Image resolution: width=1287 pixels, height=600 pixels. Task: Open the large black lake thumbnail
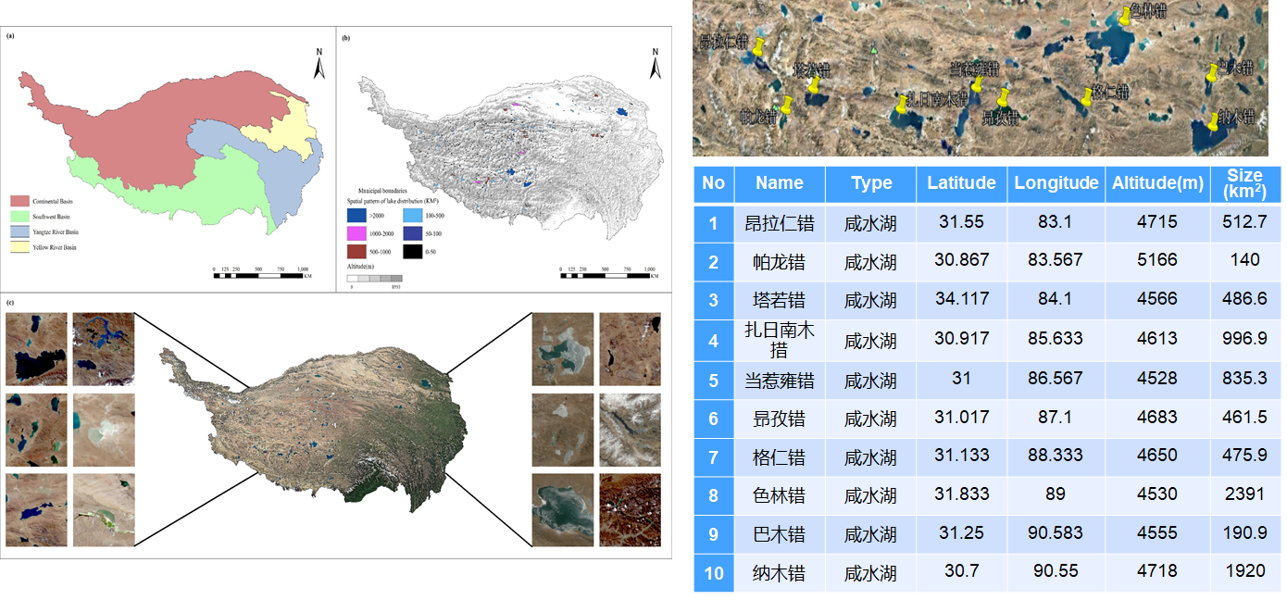pyautogui.click(x=36, y=349)
